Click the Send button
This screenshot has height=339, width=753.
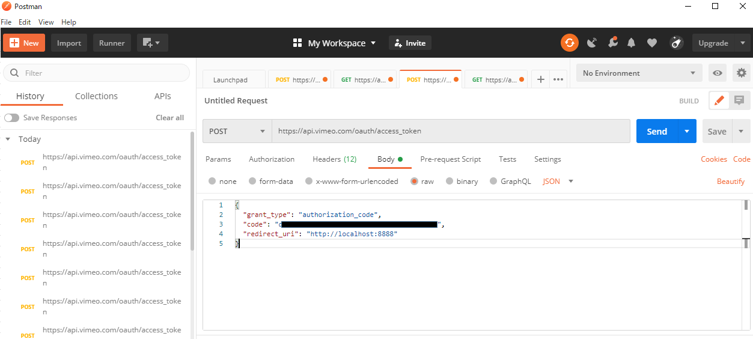(x=657, y=131)
